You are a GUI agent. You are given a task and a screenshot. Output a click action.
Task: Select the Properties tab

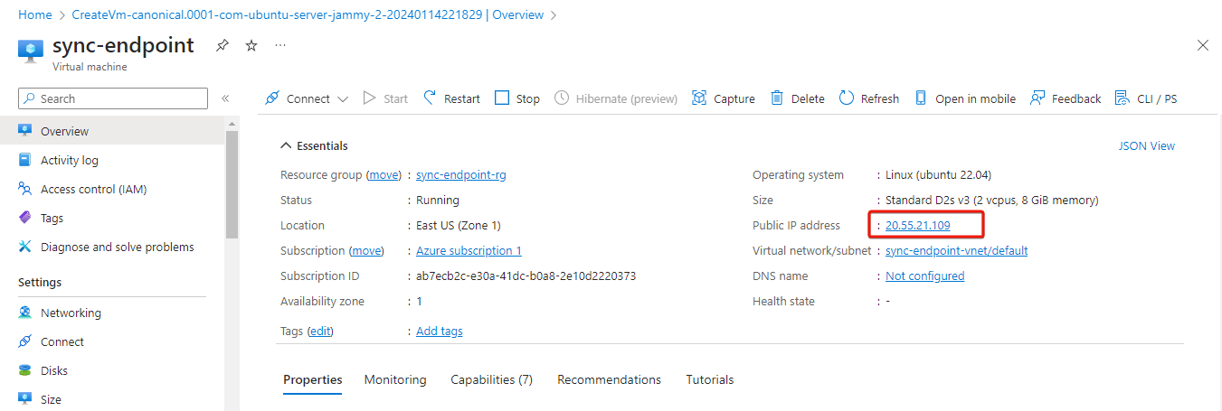point(313,380)
